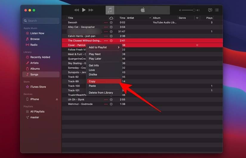
Task: Click the high volume speaker icon
Action: (x=198, y=10)
